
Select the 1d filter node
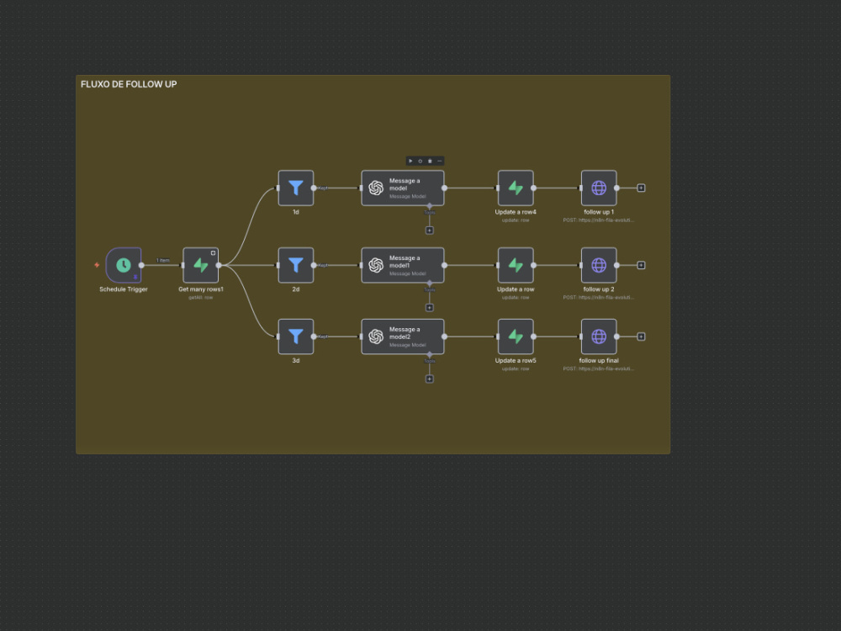point(295,188)
